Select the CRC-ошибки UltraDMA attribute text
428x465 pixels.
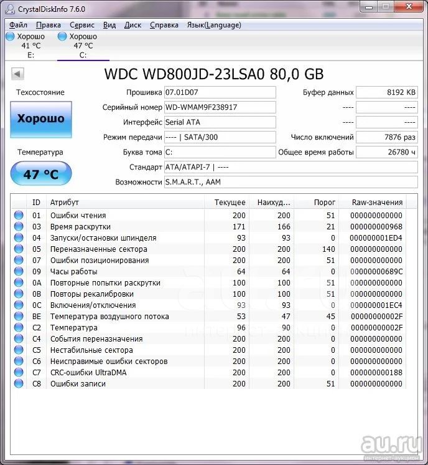88,373
